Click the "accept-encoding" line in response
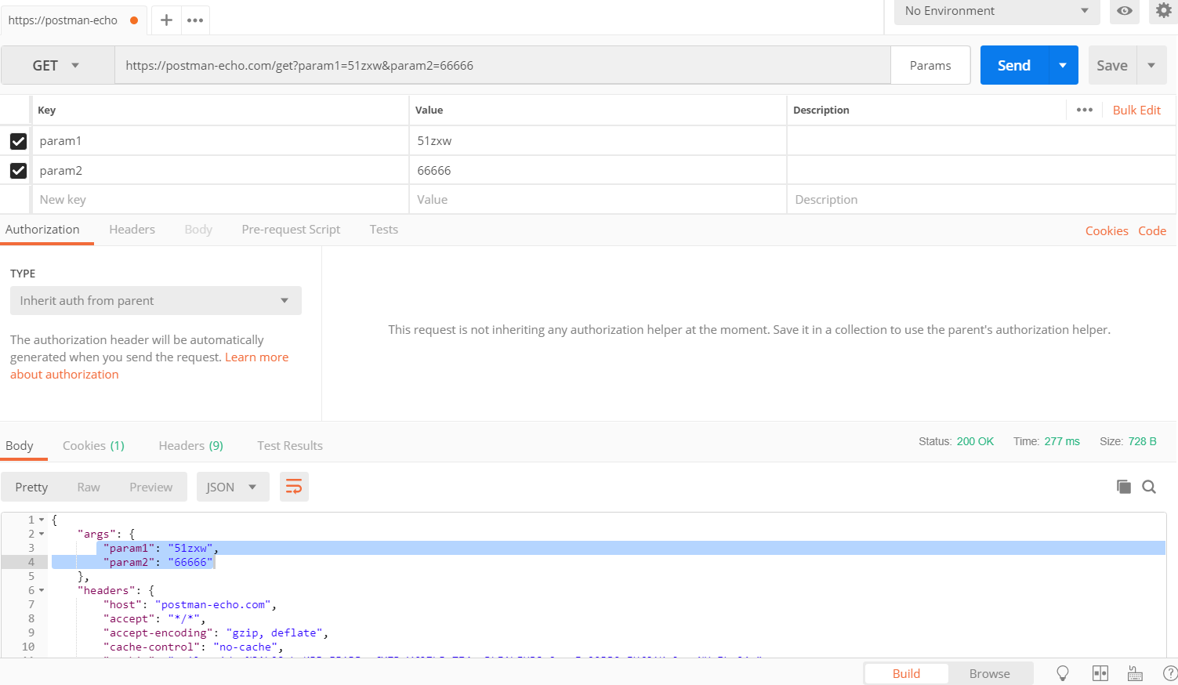1178x685 pixels. point(216,632)
